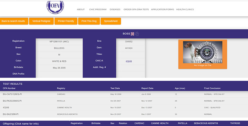Click Back to search results button
Viewport: 248px width, 126px height.
point(14,21)
